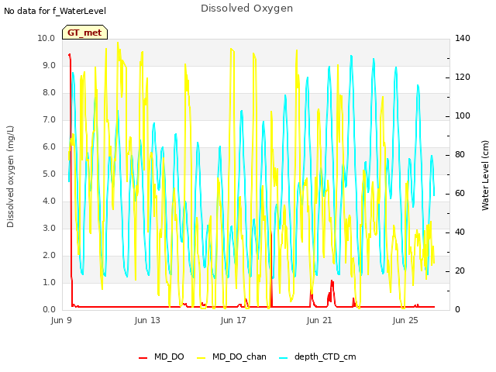Viewport: 496px width, 372px height.
Task: Click the 140 right axis value
Action: [463, 38]
